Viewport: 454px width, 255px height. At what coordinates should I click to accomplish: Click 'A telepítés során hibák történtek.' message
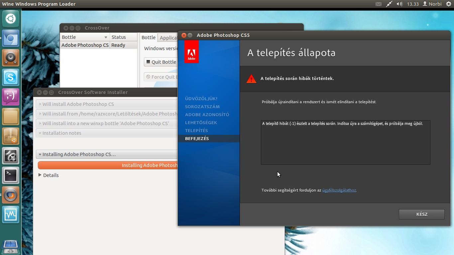click(x=297, y=79)
